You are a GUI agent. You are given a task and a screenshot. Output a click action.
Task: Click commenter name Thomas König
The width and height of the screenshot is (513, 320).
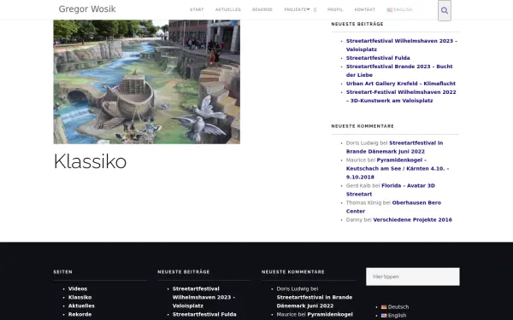[363, 202]
